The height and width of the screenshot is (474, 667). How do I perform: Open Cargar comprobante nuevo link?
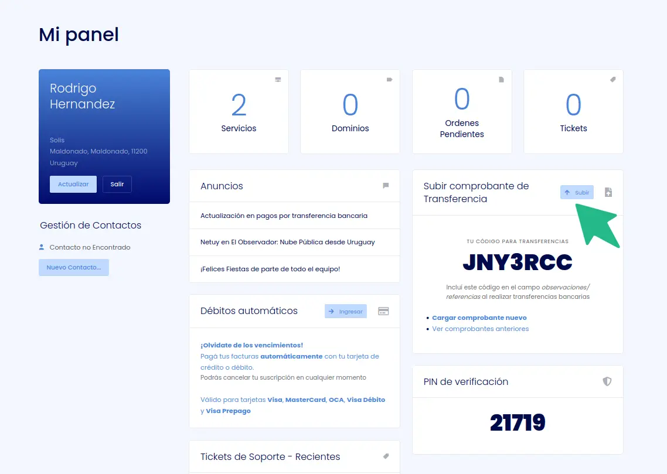click(479, 318)
